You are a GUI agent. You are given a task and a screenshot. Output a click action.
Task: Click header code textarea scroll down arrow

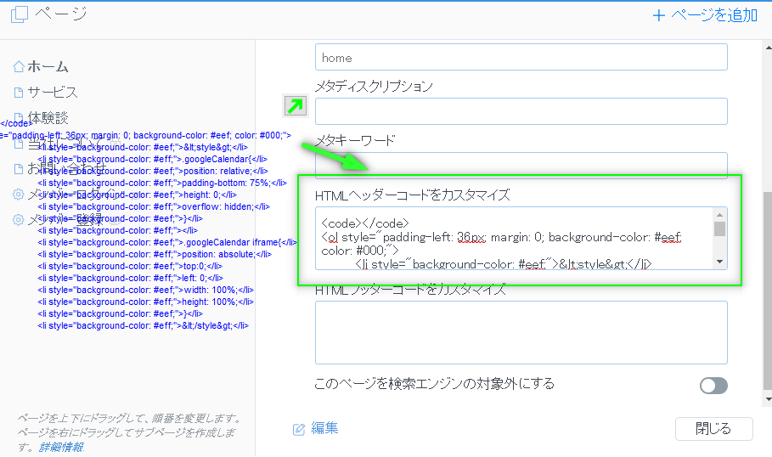[x=720, y=262]
